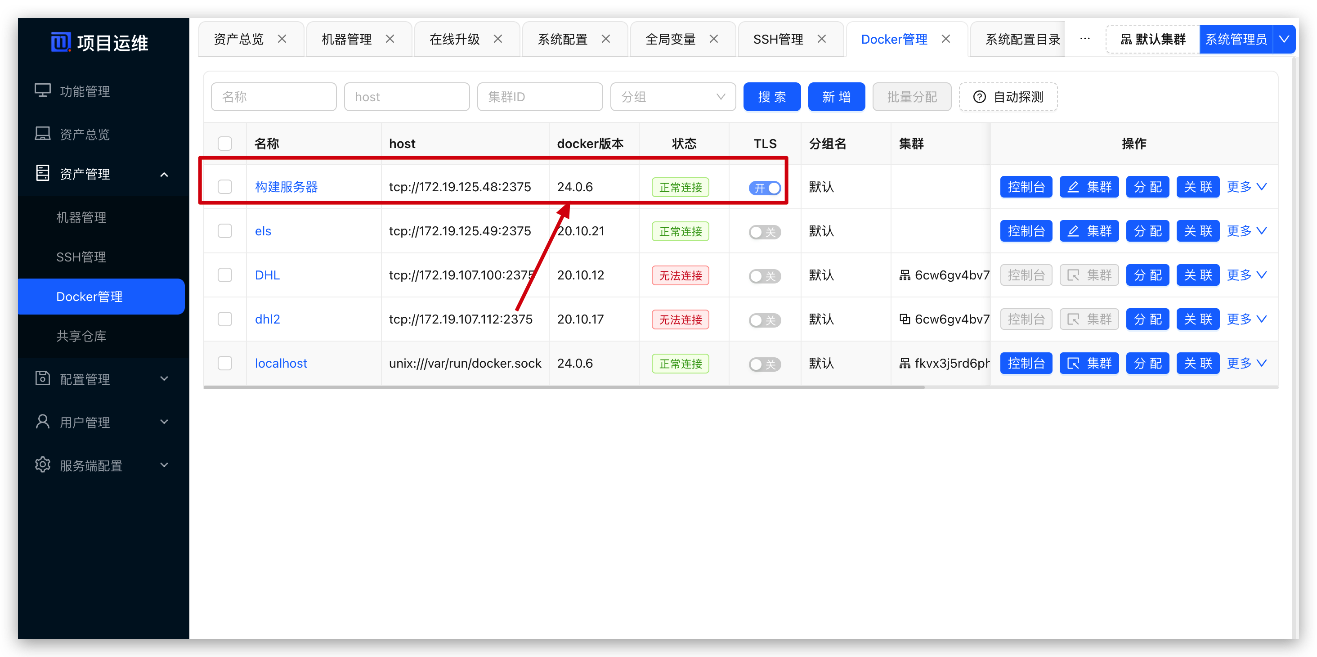Click the 资产总览 laptop icon in sidebar

[x=42, y=134]
